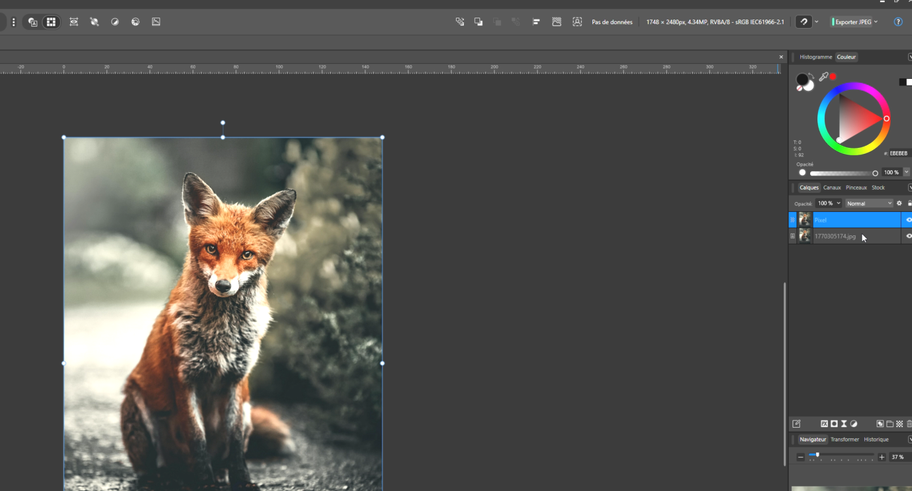
Task: Click the gear icon beside blend mode
Action: 899,203
